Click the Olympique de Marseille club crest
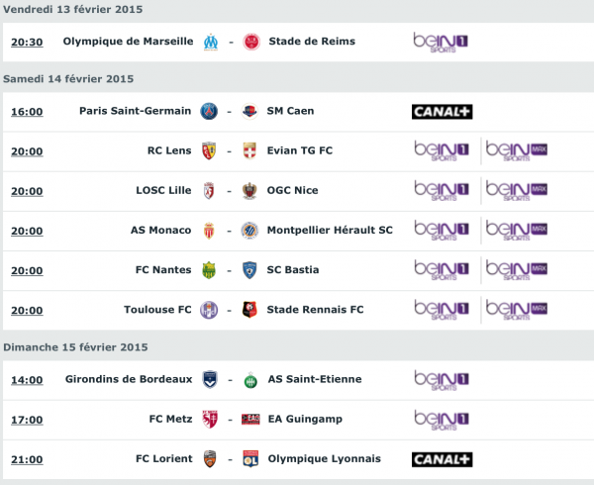 (x=208, y=42)
